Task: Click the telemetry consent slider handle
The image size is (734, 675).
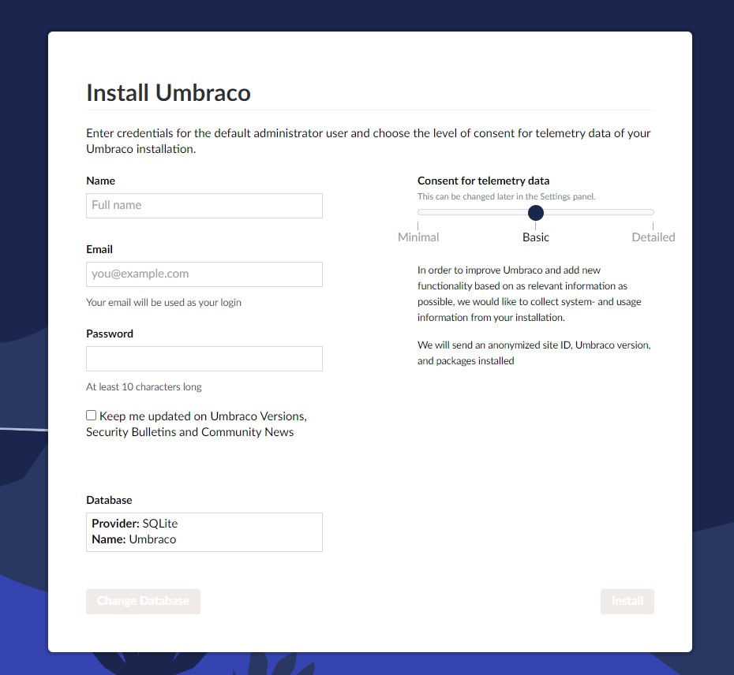Action: point(536,213)
